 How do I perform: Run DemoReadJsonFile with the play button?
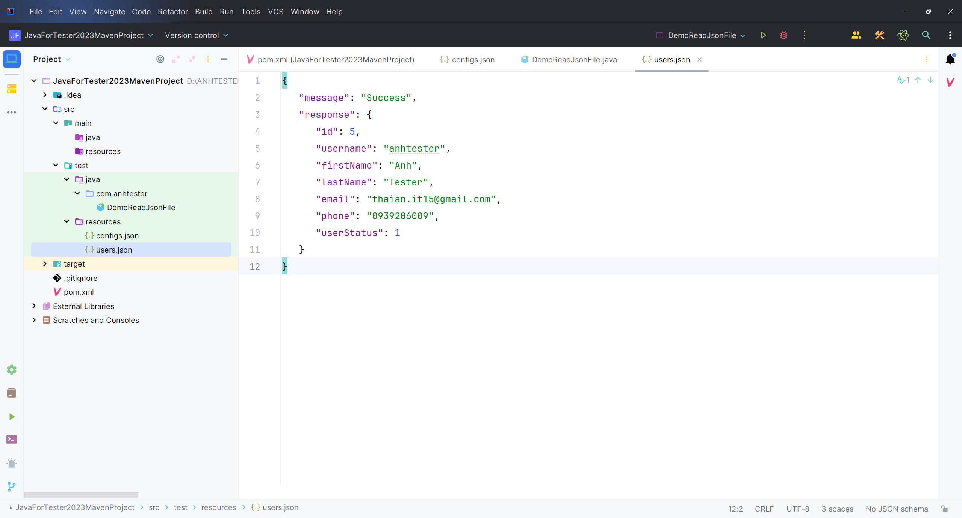click(763, 35)
